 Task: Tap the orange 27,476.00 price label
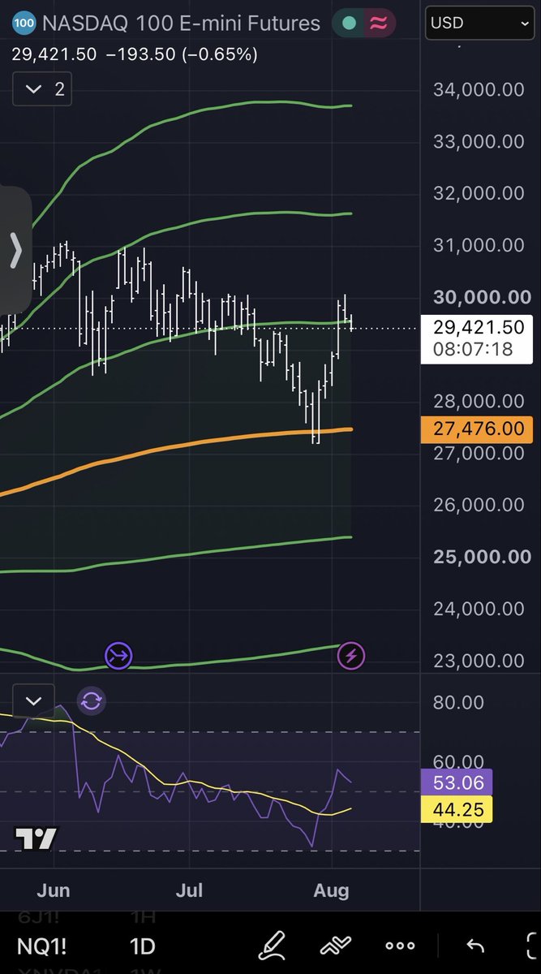pos(477,429)
